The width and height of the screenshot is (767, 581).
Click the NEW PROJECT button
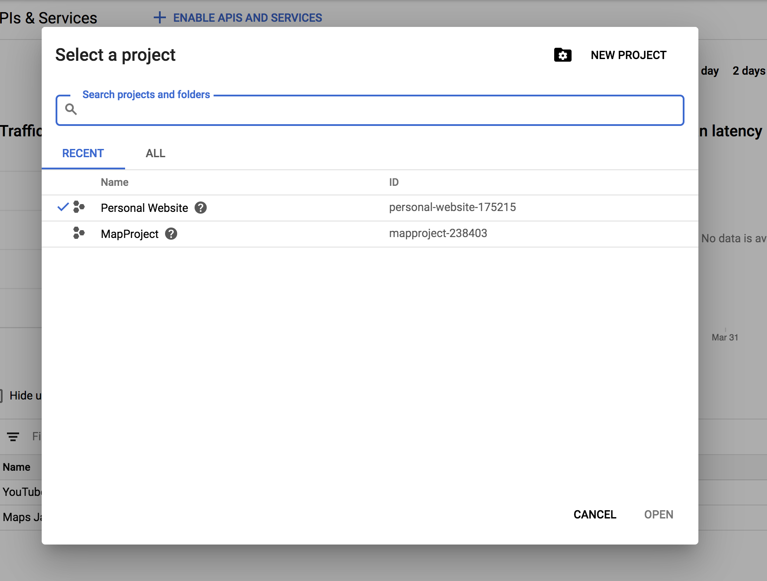pos(628,55)
